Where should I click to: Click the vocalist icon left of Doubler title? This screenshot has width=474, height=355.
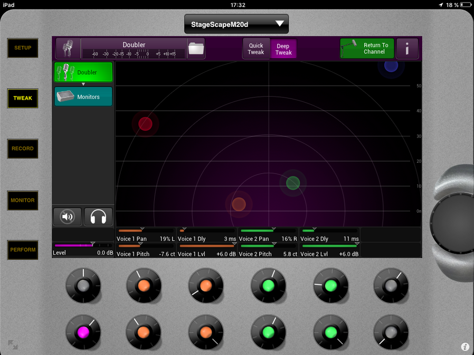(x=68, y=48)
